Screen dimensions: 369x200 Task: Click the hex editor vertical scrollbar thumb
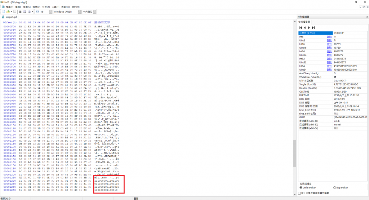point(295,153)
